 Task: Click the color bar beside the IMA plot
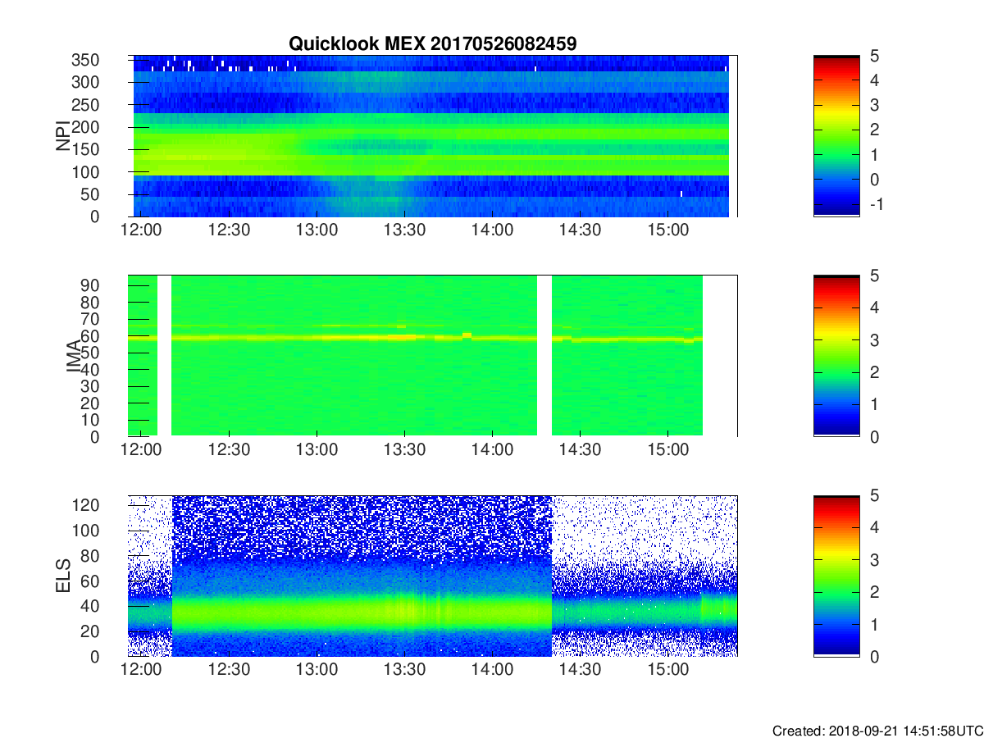tap(836, 356)
